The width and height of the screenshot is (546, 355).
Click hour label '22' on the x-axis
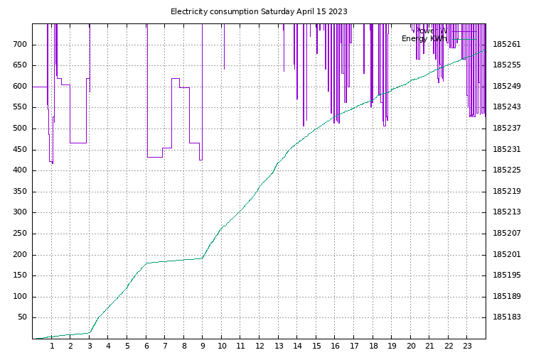pyautogui.click(x=449, y=346)
